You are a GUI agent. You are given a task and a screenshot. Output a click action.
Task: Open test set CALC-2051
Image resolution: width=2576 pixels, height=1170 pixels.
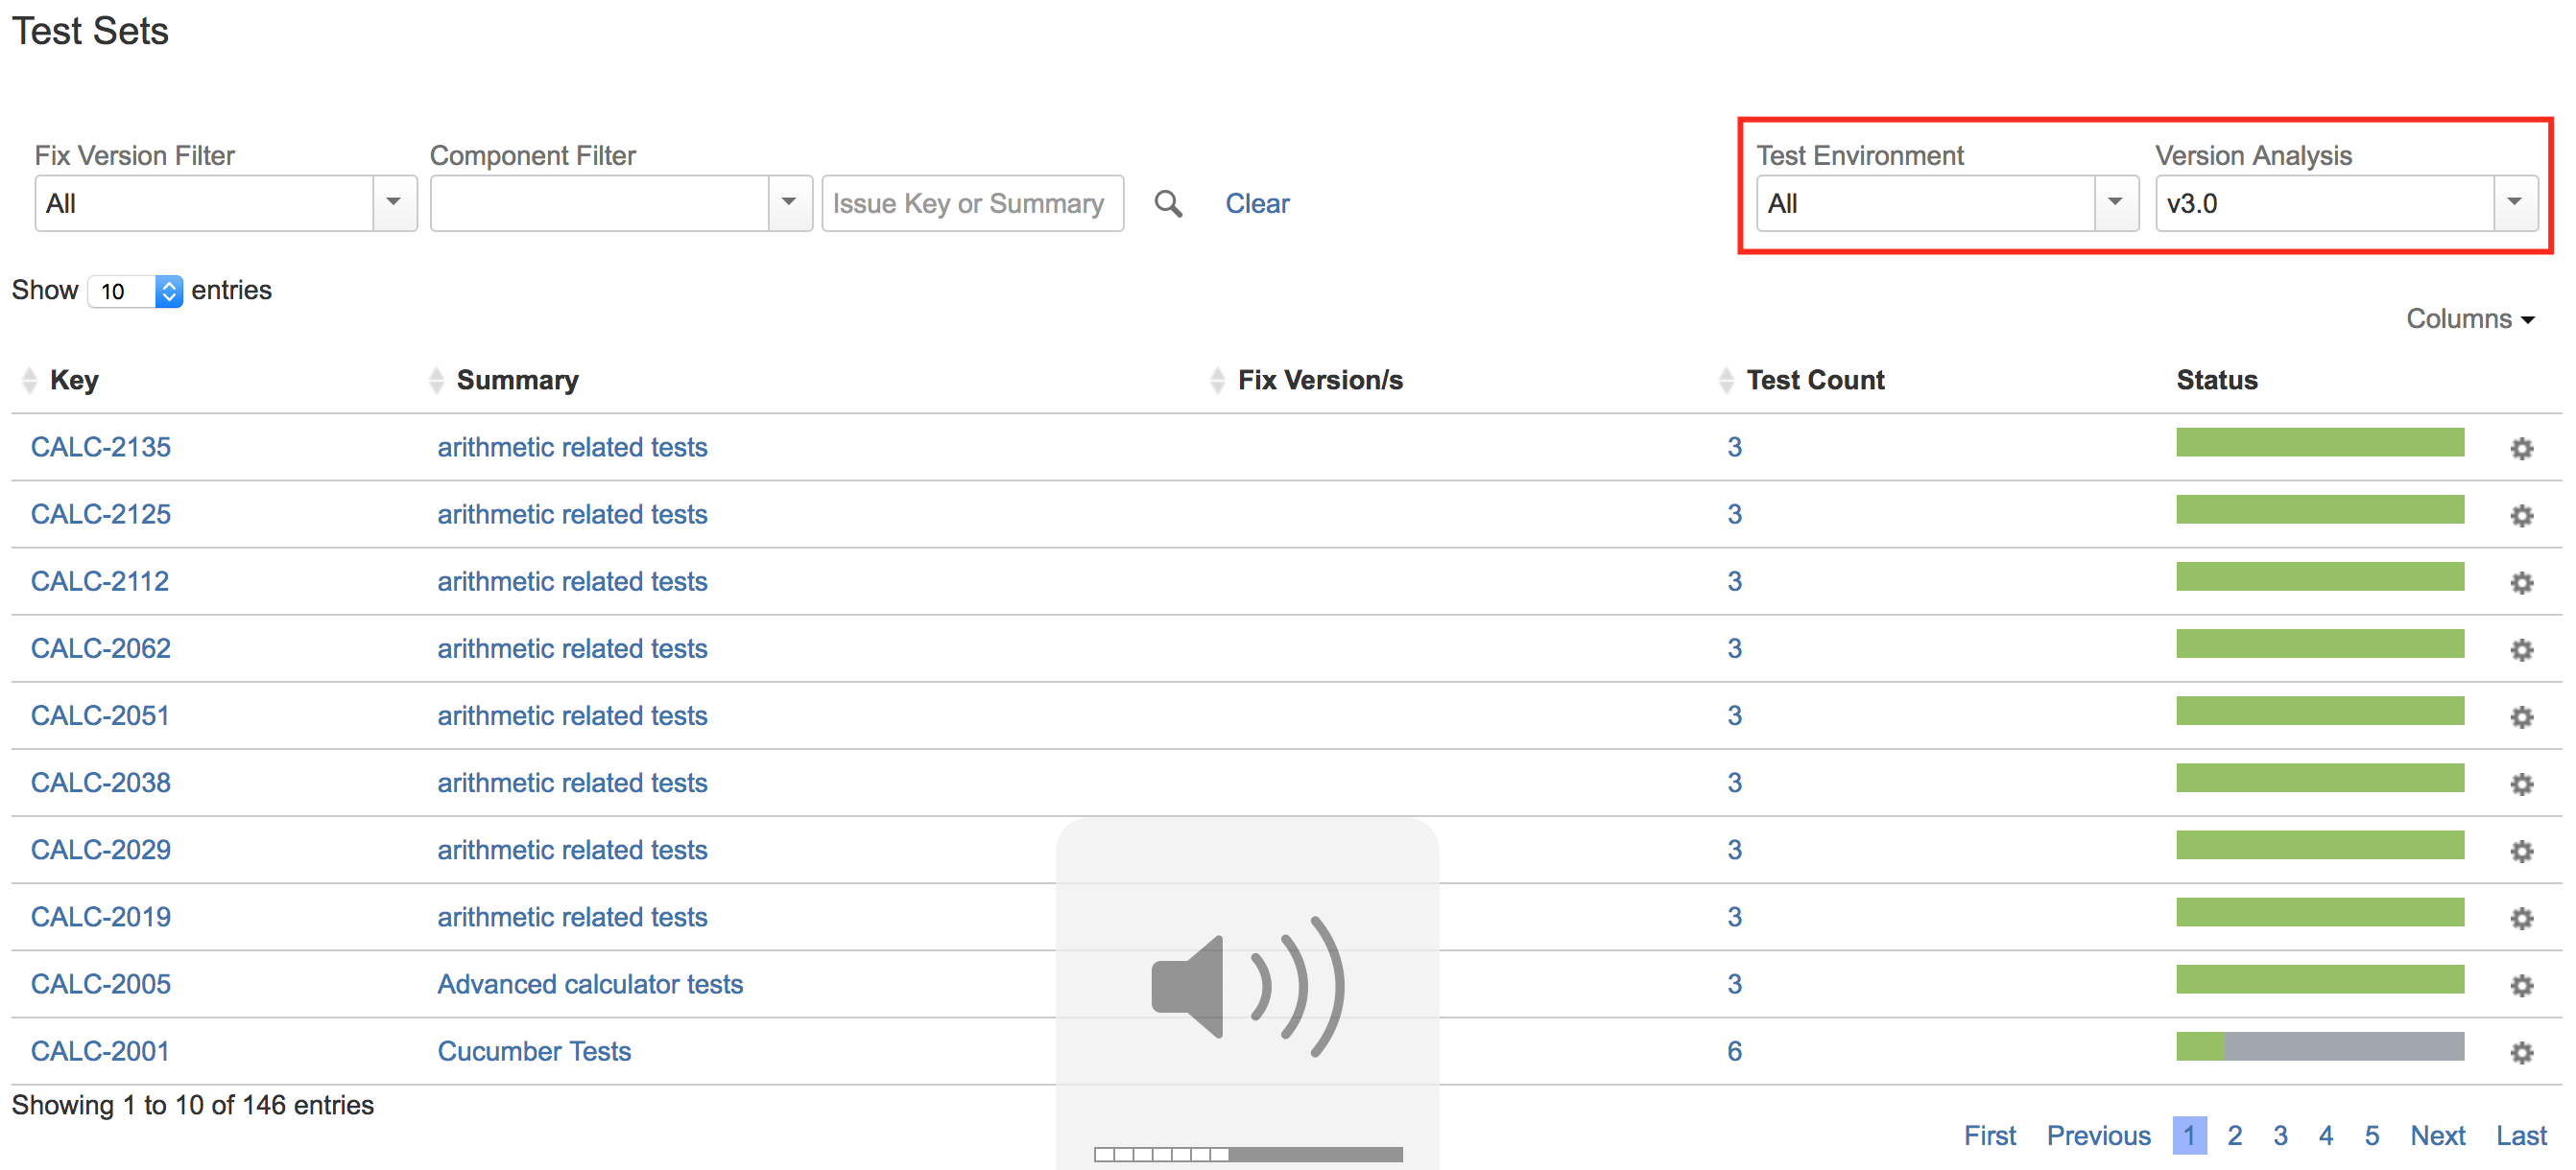(x=100, y=715)
